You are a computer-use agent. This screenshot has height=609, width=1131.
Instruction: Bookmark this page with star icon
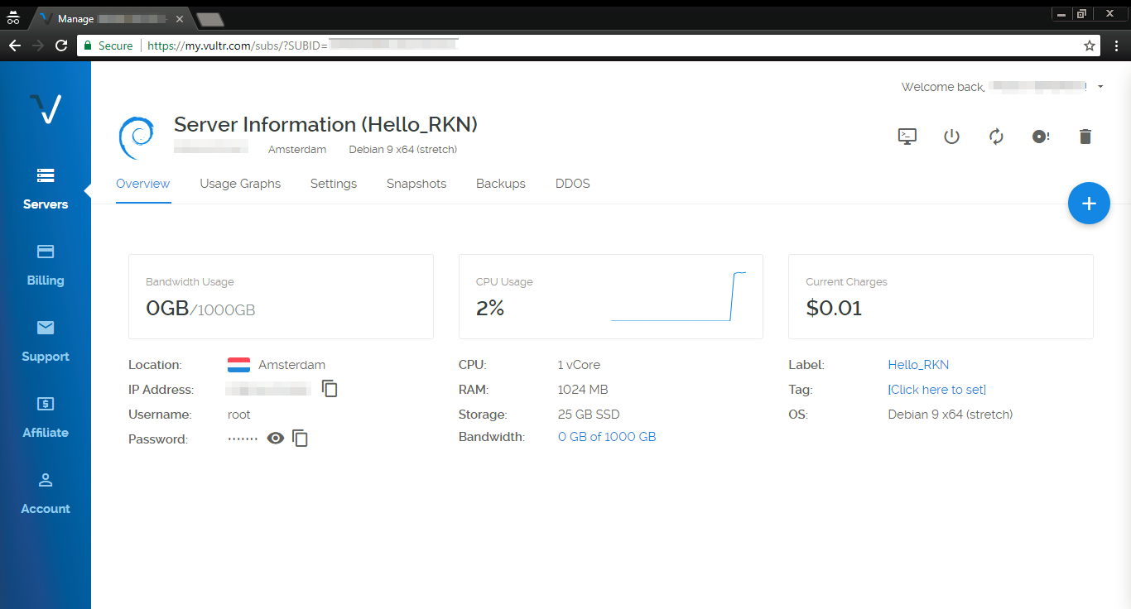point(1090,46)
